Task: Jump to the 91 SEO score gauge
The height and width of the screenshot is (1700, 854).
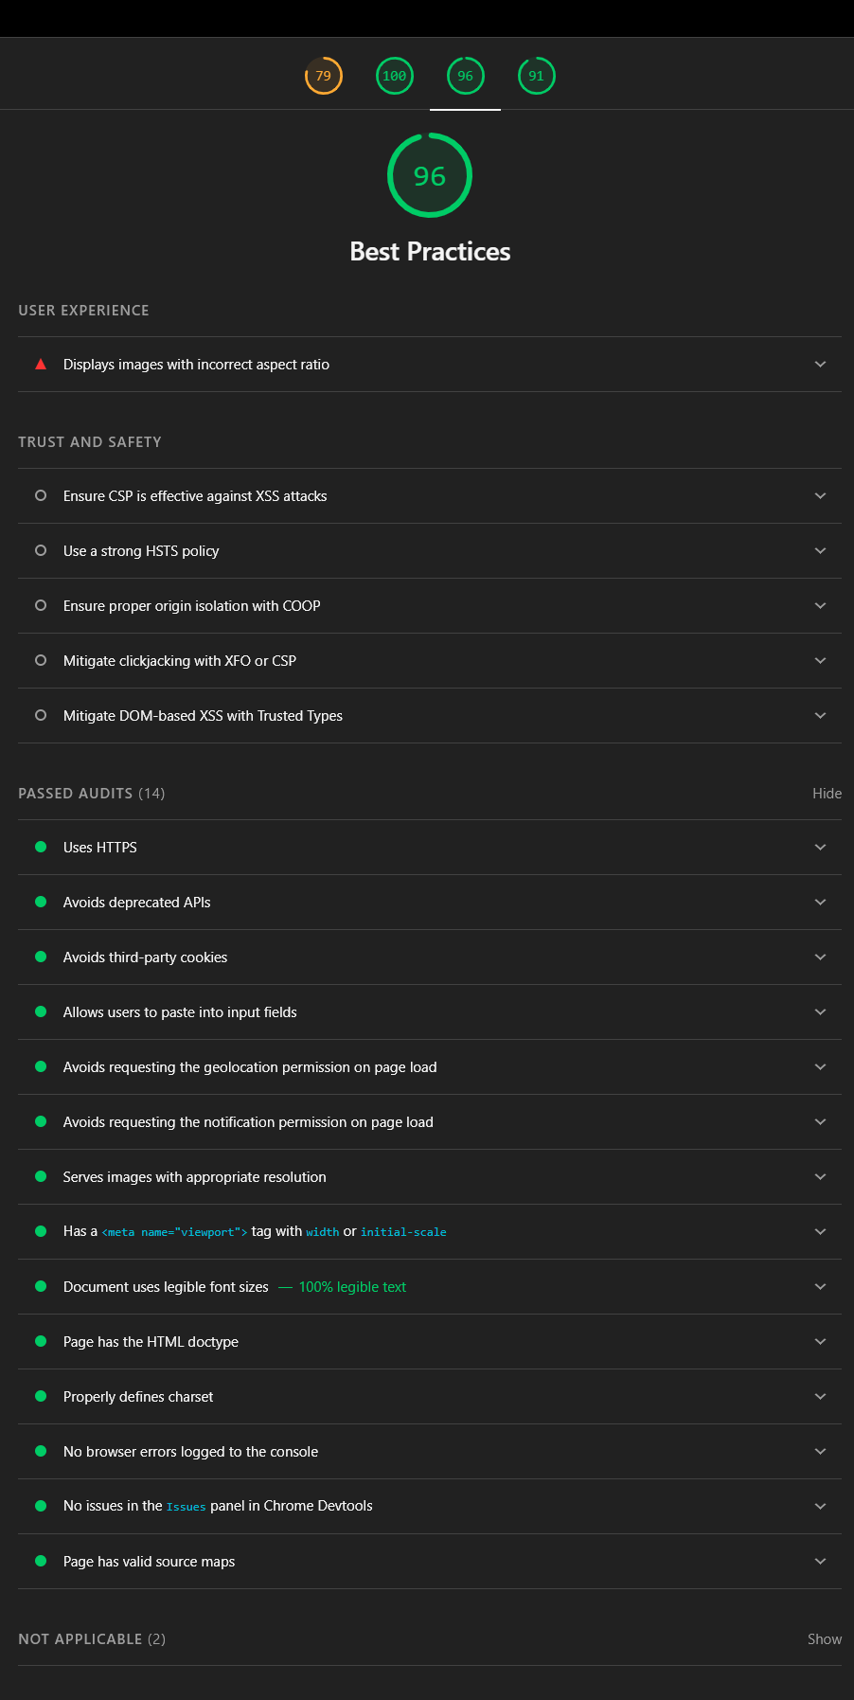Action: [536, 76]
